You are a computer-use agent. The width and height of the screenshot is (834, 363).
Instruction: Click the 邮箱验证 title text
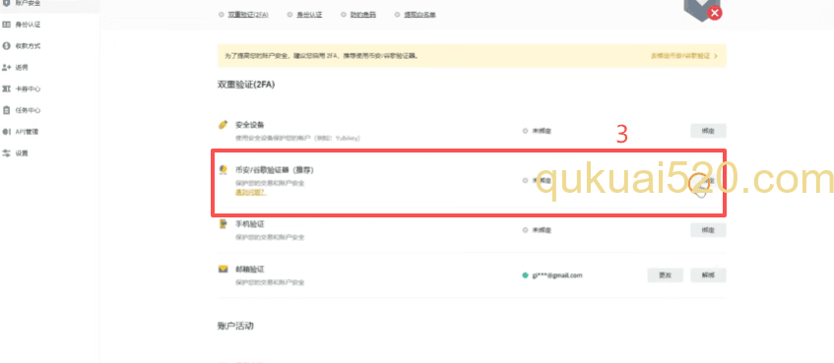tap(249, 269)
